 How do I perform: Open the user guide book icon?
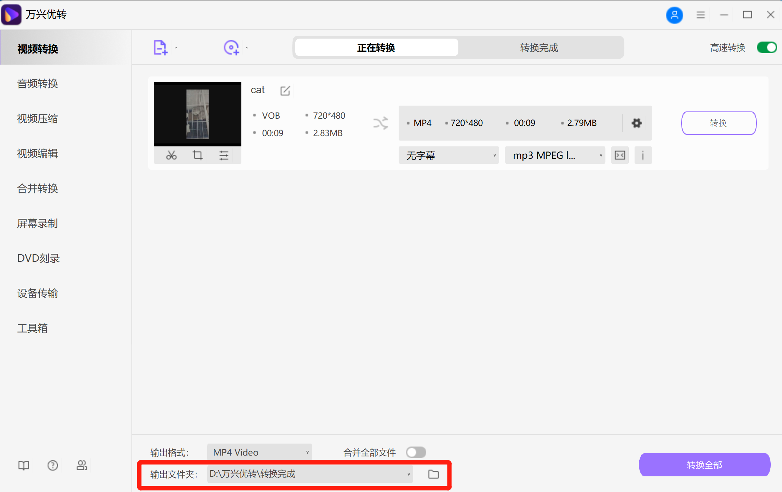click(x=23, y=465)
